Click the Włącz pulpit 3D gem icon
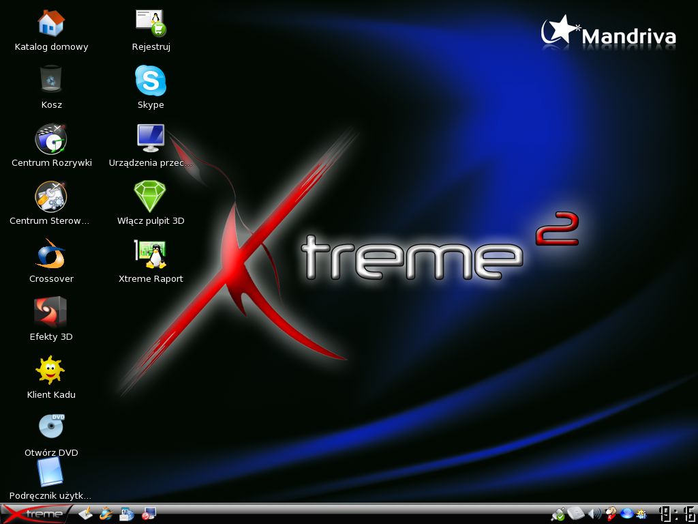The height and width of the screenshot is (524, 698). click(x=150, y=196)
